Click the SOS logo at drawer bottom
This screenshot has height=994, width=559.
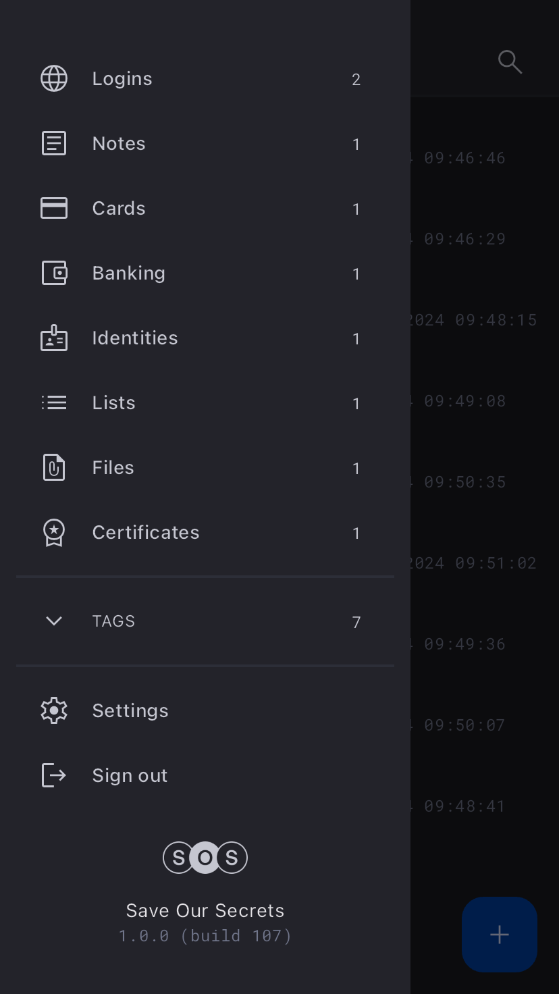(205, 858)
